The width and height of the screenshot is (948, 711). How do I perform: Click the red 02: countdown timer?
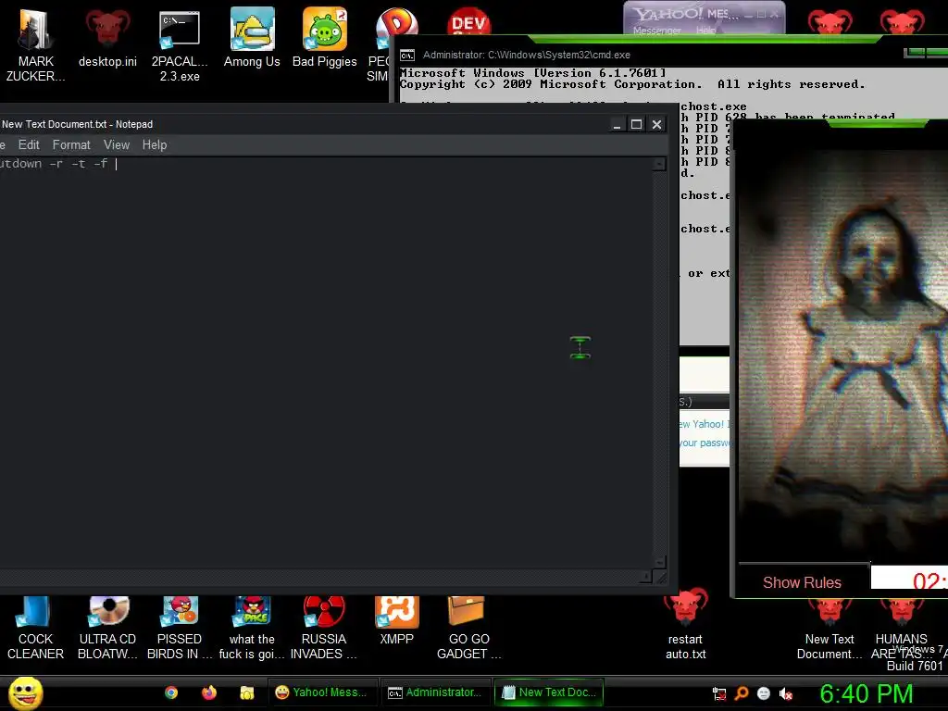[x=909, y=580]
